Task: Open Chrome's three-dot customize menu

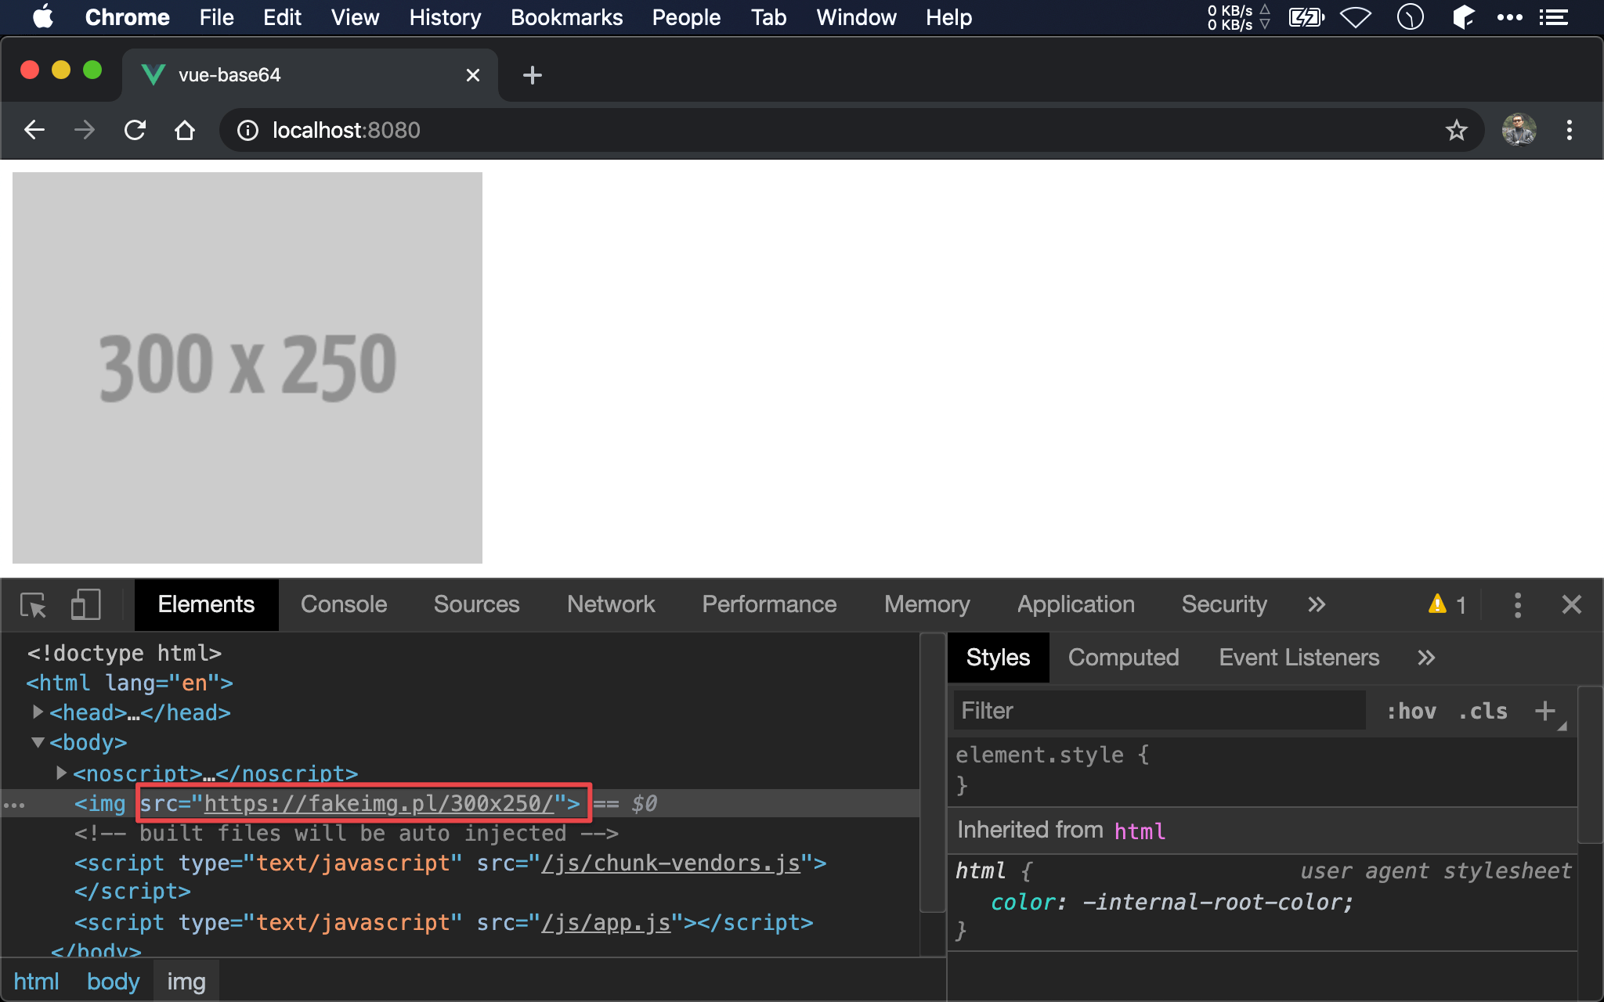Action: [x=1569, y=130]
